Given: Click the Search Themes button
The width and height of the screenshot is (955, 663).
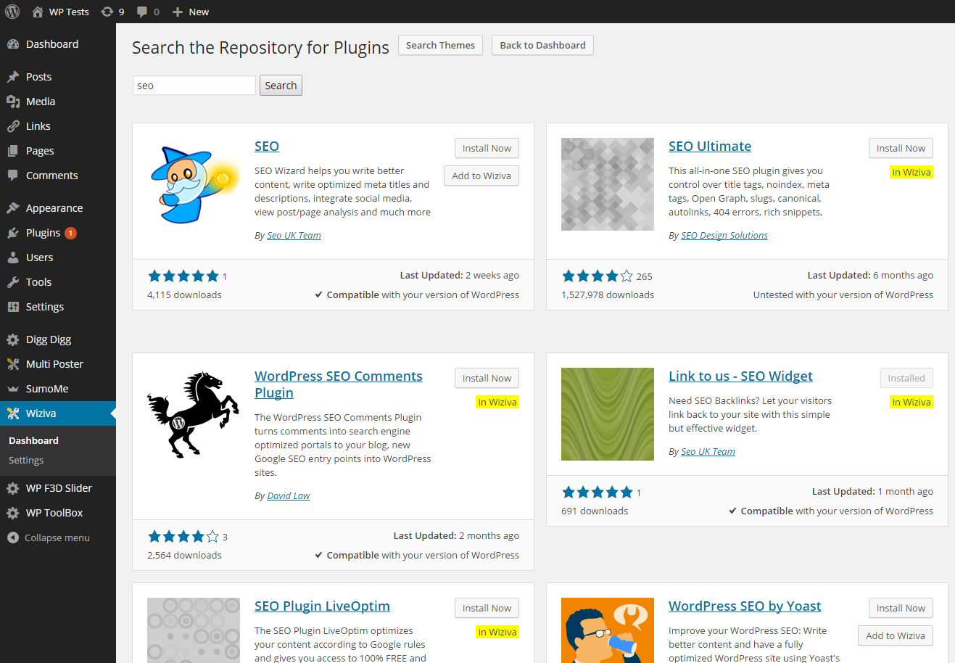Looking at the screenshot, I should pyautogui.click(x=440, y=45).
